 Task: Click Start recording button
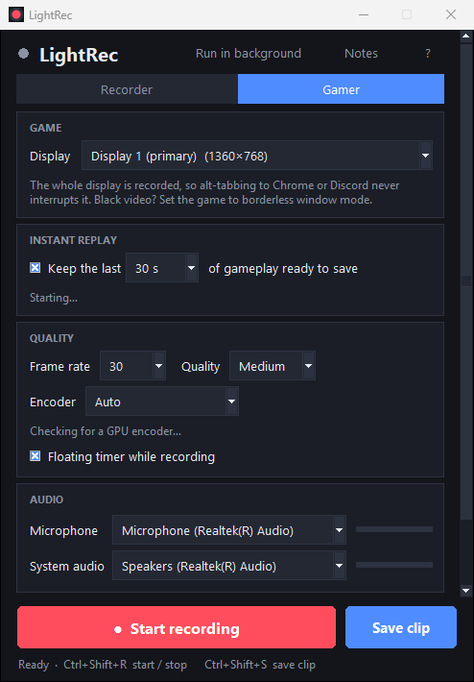pyautogui.click(x=177, y=627)
